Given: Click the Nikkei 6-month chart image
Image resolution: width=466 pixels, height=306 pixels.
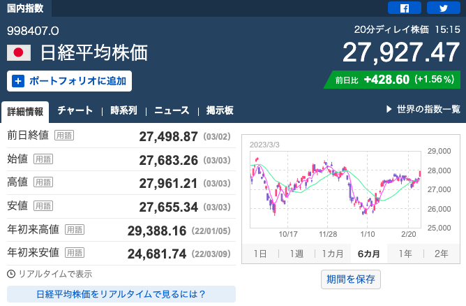Looking at the screenshot, I should (336, 189).
